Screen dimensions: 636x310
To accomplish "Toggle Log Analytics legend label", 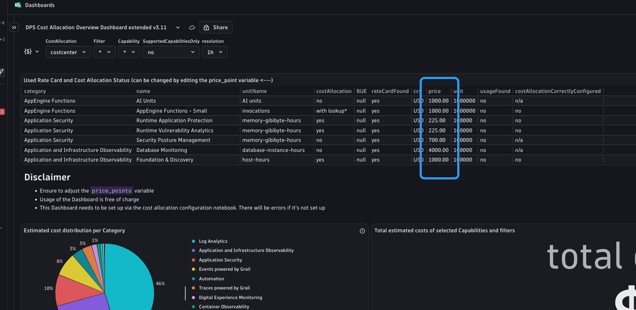I will [x=213, y=241].
